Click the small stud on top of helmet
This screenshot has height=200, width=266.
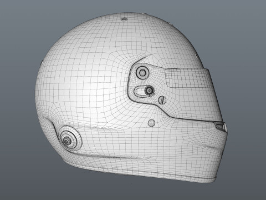(124, 19)
